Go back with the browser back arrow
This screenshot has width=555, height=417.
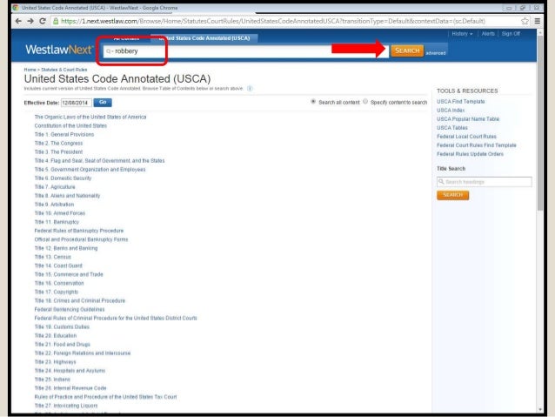coord(18,21)
